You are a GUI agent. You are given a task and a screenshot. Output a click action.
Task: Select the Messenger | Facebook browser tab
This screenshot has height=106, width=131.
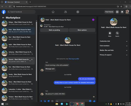[16, 2]
